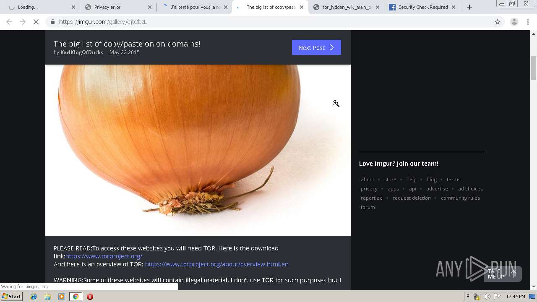Open the media player taskbar icon
The height and width of the screenshot is (302, 537).
(62, 297)
